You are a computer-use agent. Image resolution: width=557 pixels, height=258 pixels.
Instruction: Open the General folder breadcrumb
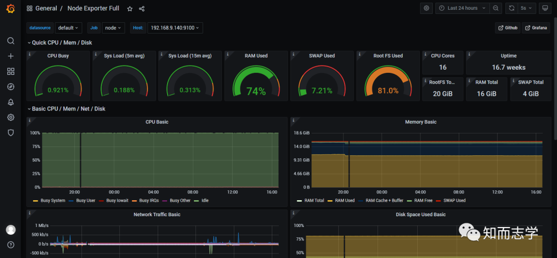(x=46, y=8)
